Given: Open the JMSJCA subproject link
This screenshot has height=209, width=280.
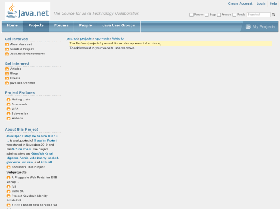Looking at the screenshot, I should point(18,191).
